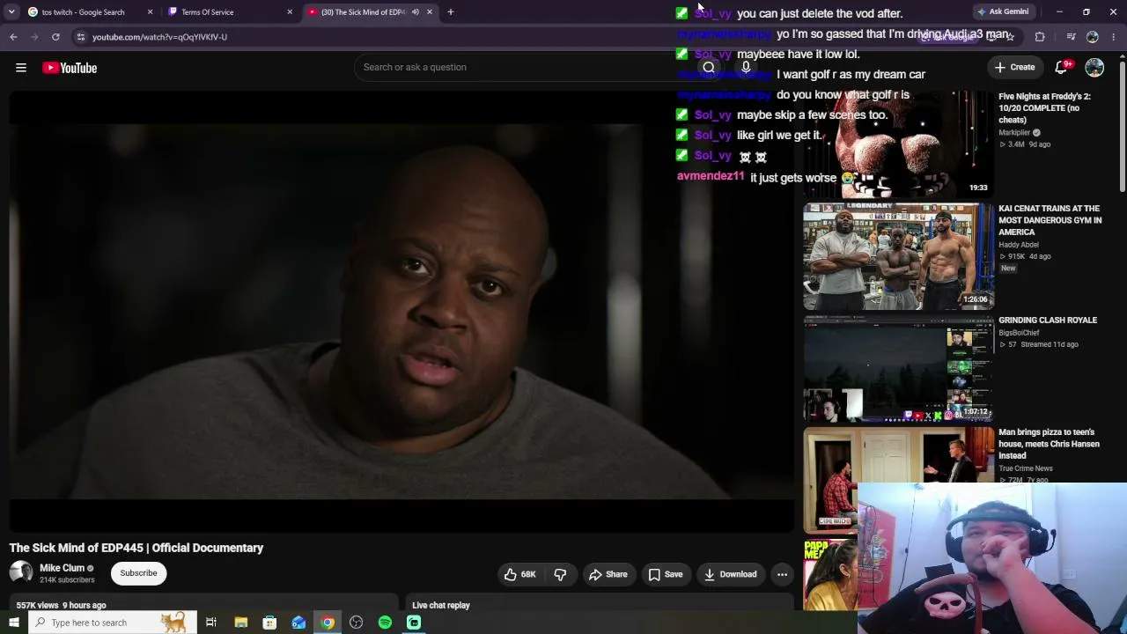
Task: Open Microsoft Store from the taskbar
Action: click(x=269, y=623)
